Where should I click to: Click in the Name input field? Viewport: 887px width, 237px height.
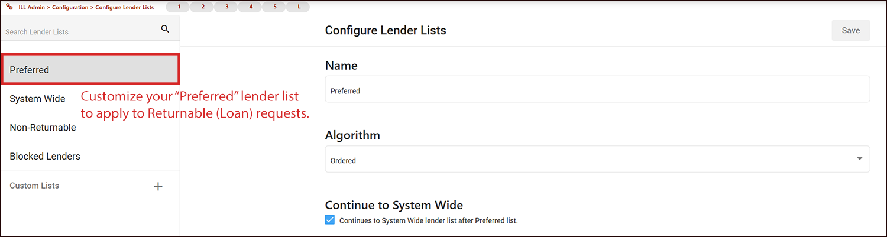pos(597,91)
